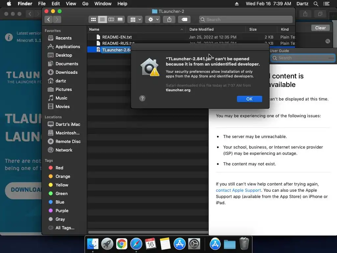Open the help question mark in the dialog

click(142, 98)
